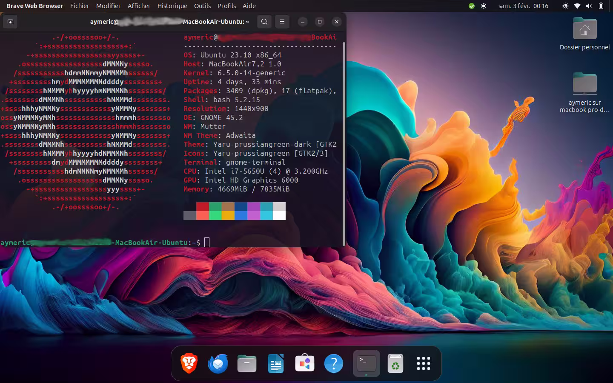Open the Dossier personnel desktop folder
This screenshot has height=383, width=613.
click(x=585, y=34)
